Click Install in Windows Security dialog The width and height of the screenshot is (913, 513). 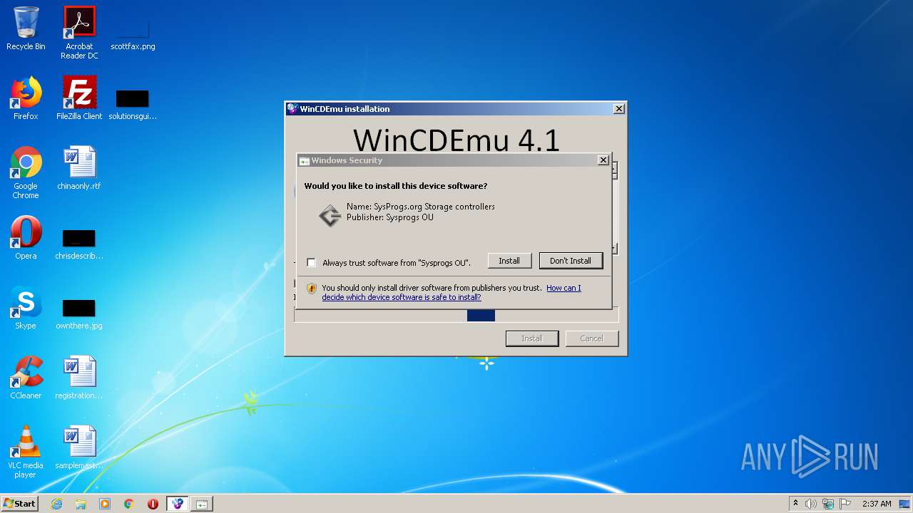click(x=509, y=261)
